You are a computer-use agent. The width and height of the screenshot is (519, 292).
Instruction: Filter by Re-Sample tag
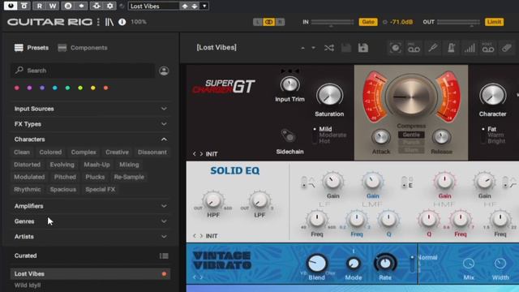click(x=129, y=177)
